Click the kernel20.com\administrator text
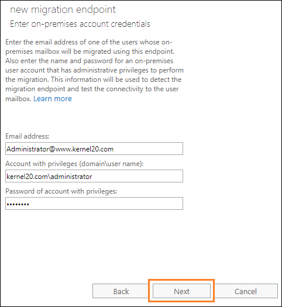Image resolution: width=282 pixels, height=307 pixels. 49,177
